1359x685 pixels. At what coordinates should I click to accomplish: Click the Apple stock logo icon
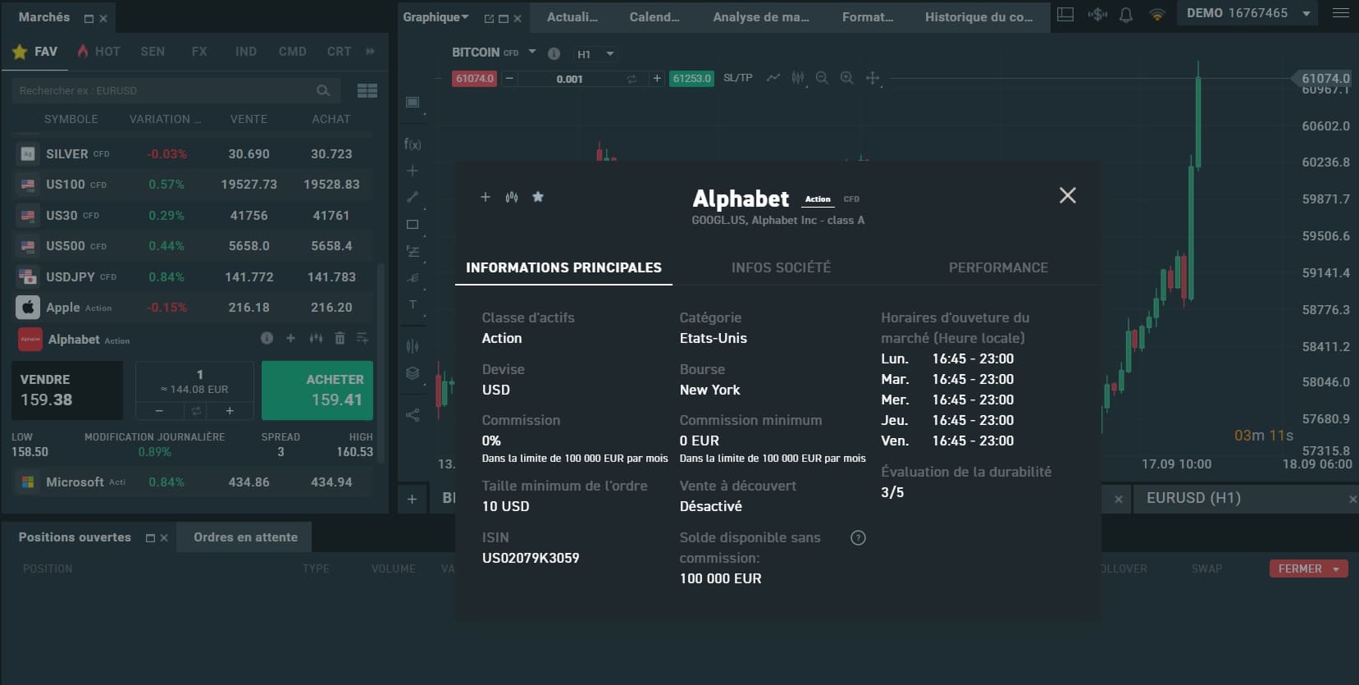click(x=28, y=307)
